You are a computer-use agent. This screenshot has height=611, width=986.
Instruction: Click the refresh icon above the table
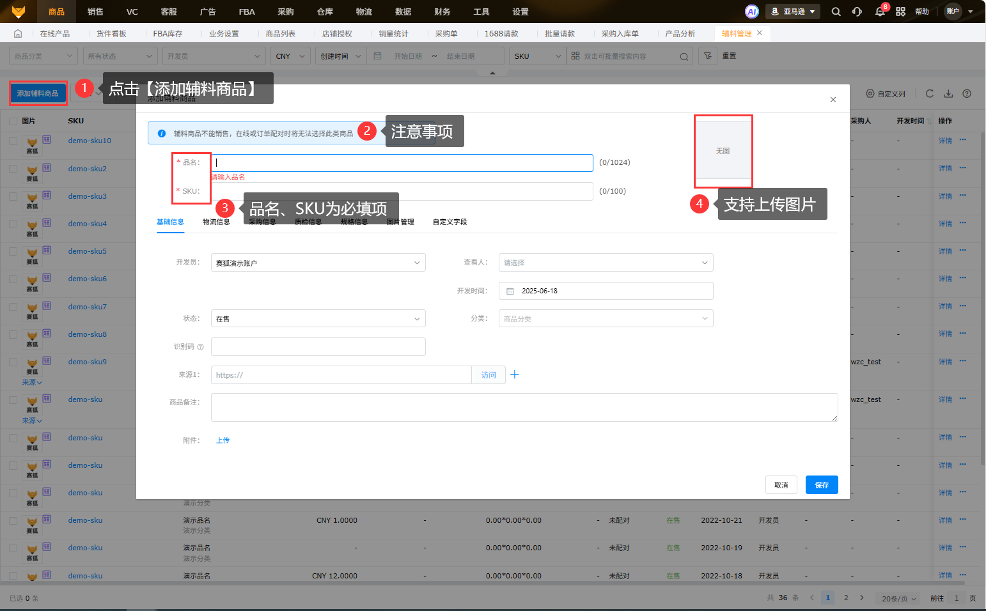[930, 93]
